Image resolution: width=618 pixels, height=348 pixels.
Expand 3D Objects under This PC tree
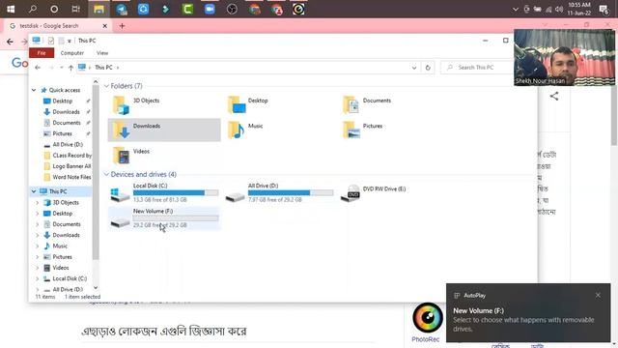[38, 202]
